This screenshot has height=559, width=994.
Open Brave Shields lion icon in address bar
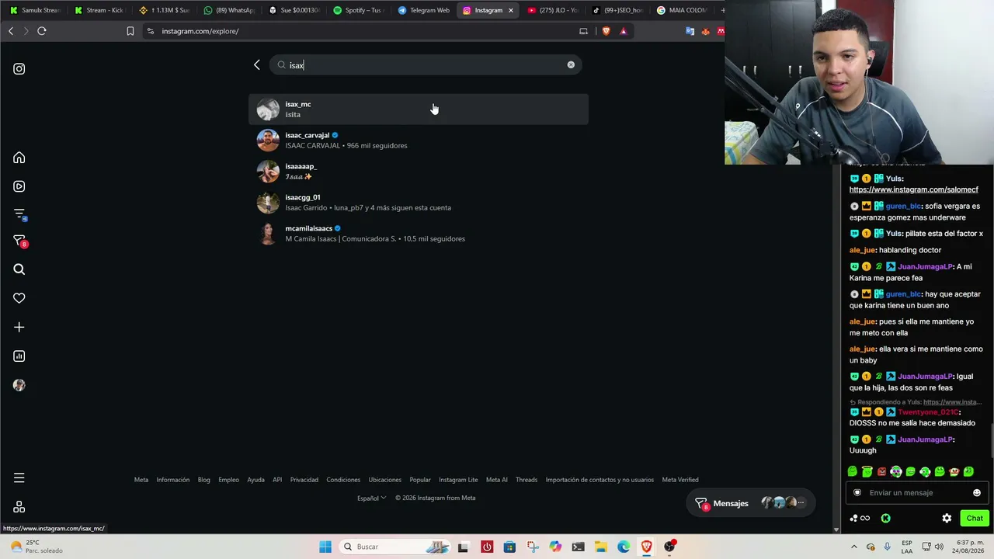coord(606,31)
